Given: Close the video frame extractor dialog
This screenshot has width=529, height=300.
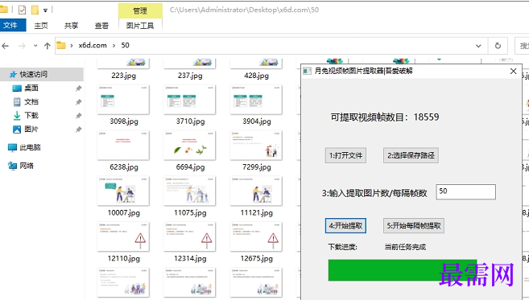Looking at the screenshot, I should point(513,71).
